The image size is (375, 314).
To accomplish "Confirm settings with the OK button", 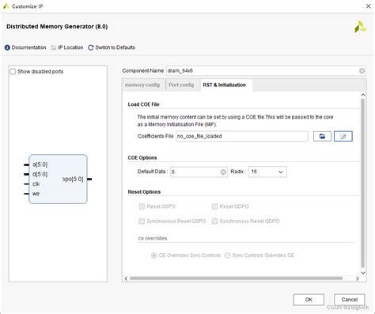I will [309, 300].
